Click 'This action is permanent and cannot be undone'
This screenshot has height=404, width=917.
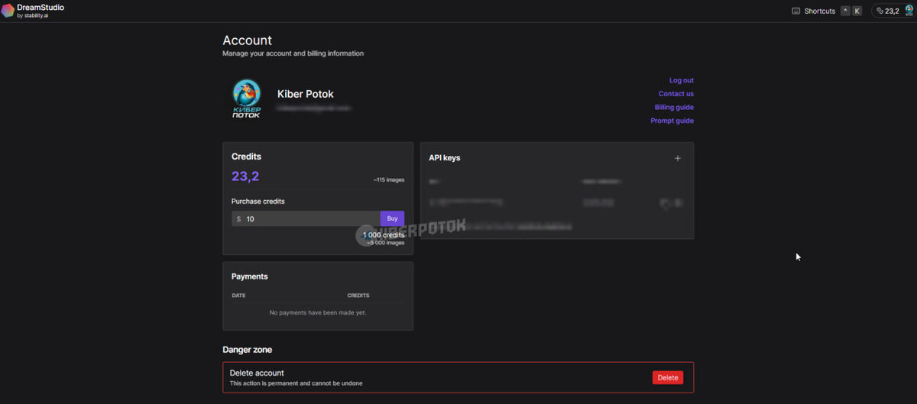(296, 383)
